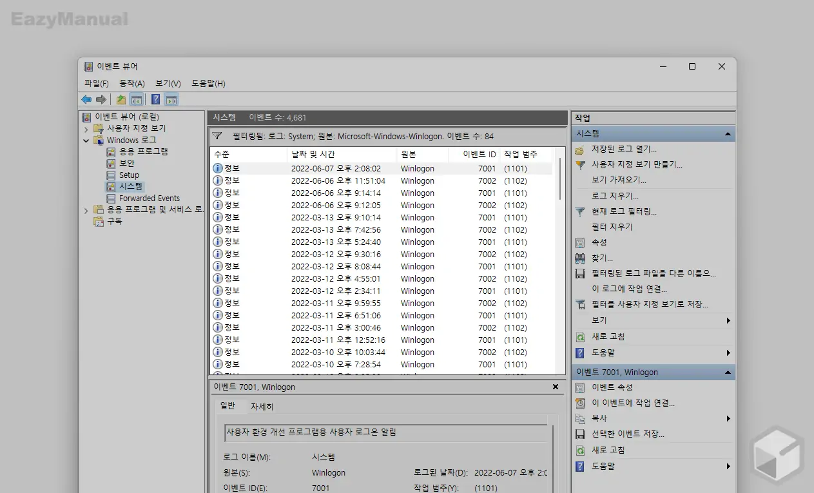This screenshot has width=814, height=493.
Task: Click the 사용자 환경 개선 프로그램 description text box
Action: coord(385,433)
